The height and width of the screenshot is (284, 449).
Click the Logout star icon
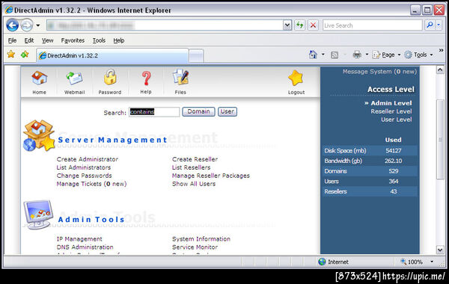(x=296, y=78)
